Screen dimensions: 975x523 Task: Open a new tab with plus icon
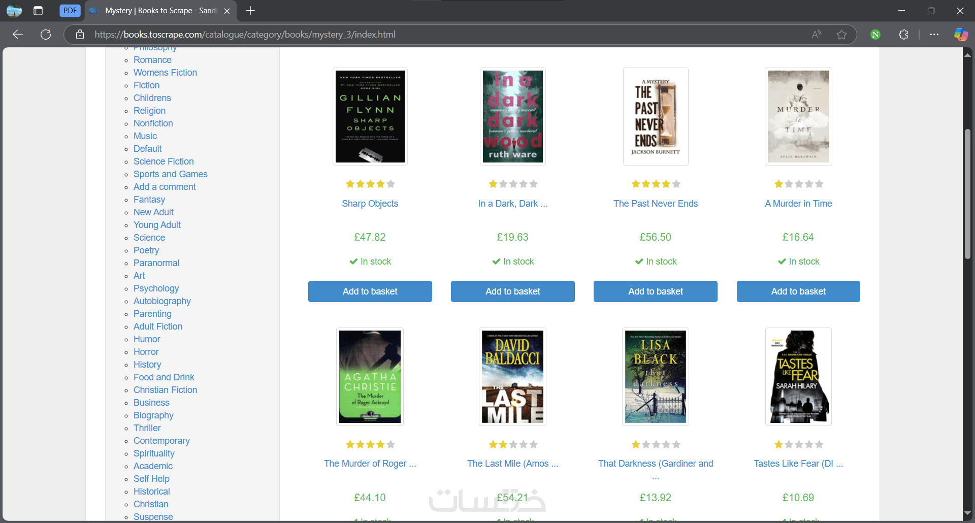click(250, 11)
